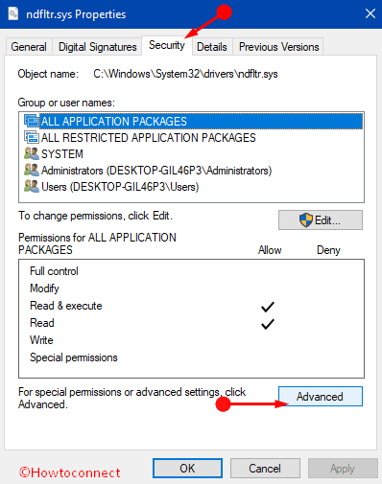Click the Read & execute Allow checkmark
The image size is (382, 484).
point(268,307)
